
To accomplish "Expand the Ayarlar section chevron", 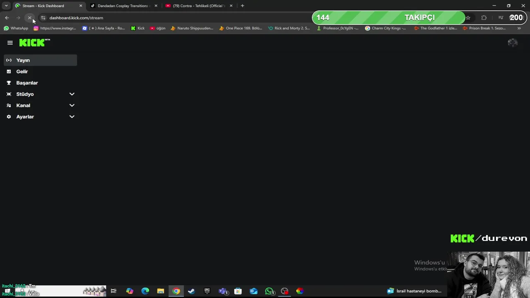I will pos(72,117).
